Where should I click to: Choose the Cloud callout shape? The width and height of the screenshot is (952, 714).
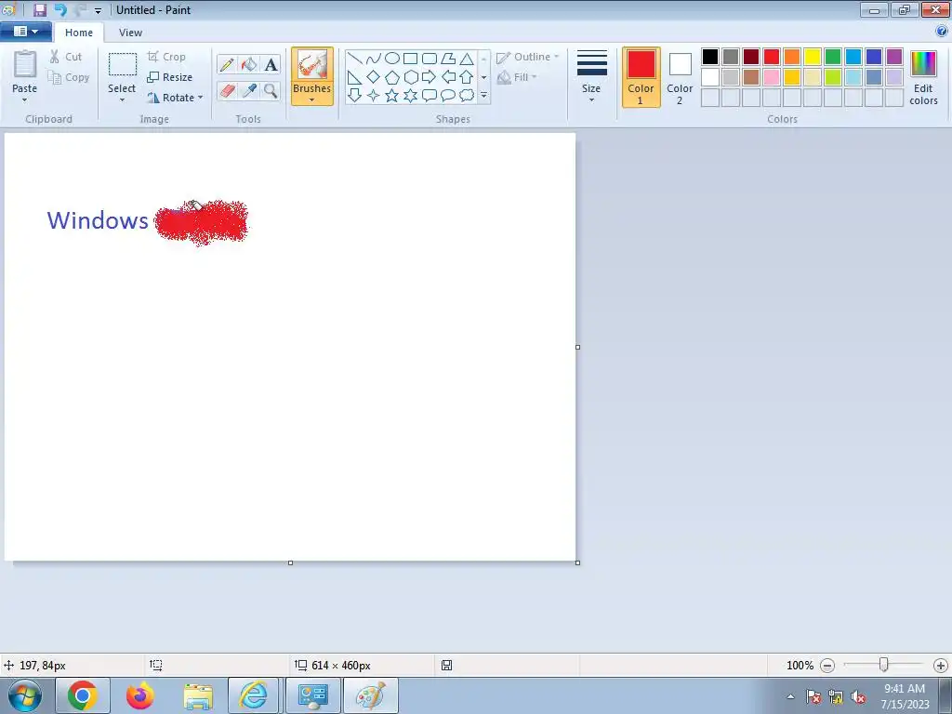pos(467,96)
